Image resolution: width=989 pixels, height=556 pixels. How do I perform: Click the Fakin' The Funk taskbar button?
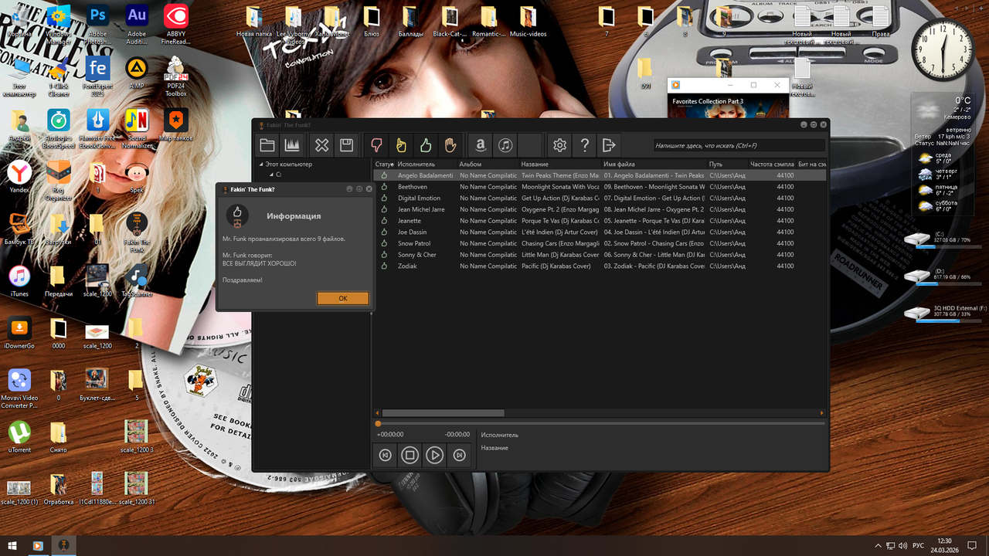(x=64, y=545)
